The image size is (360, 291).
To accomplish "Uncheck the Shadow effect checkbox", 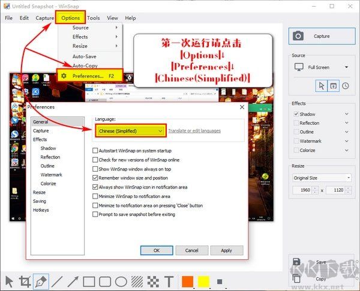I will [x=296, y=114].
